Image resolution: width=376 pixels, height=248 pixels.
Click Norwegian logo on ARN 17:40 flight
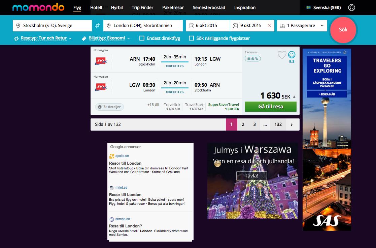coord(101,61)
